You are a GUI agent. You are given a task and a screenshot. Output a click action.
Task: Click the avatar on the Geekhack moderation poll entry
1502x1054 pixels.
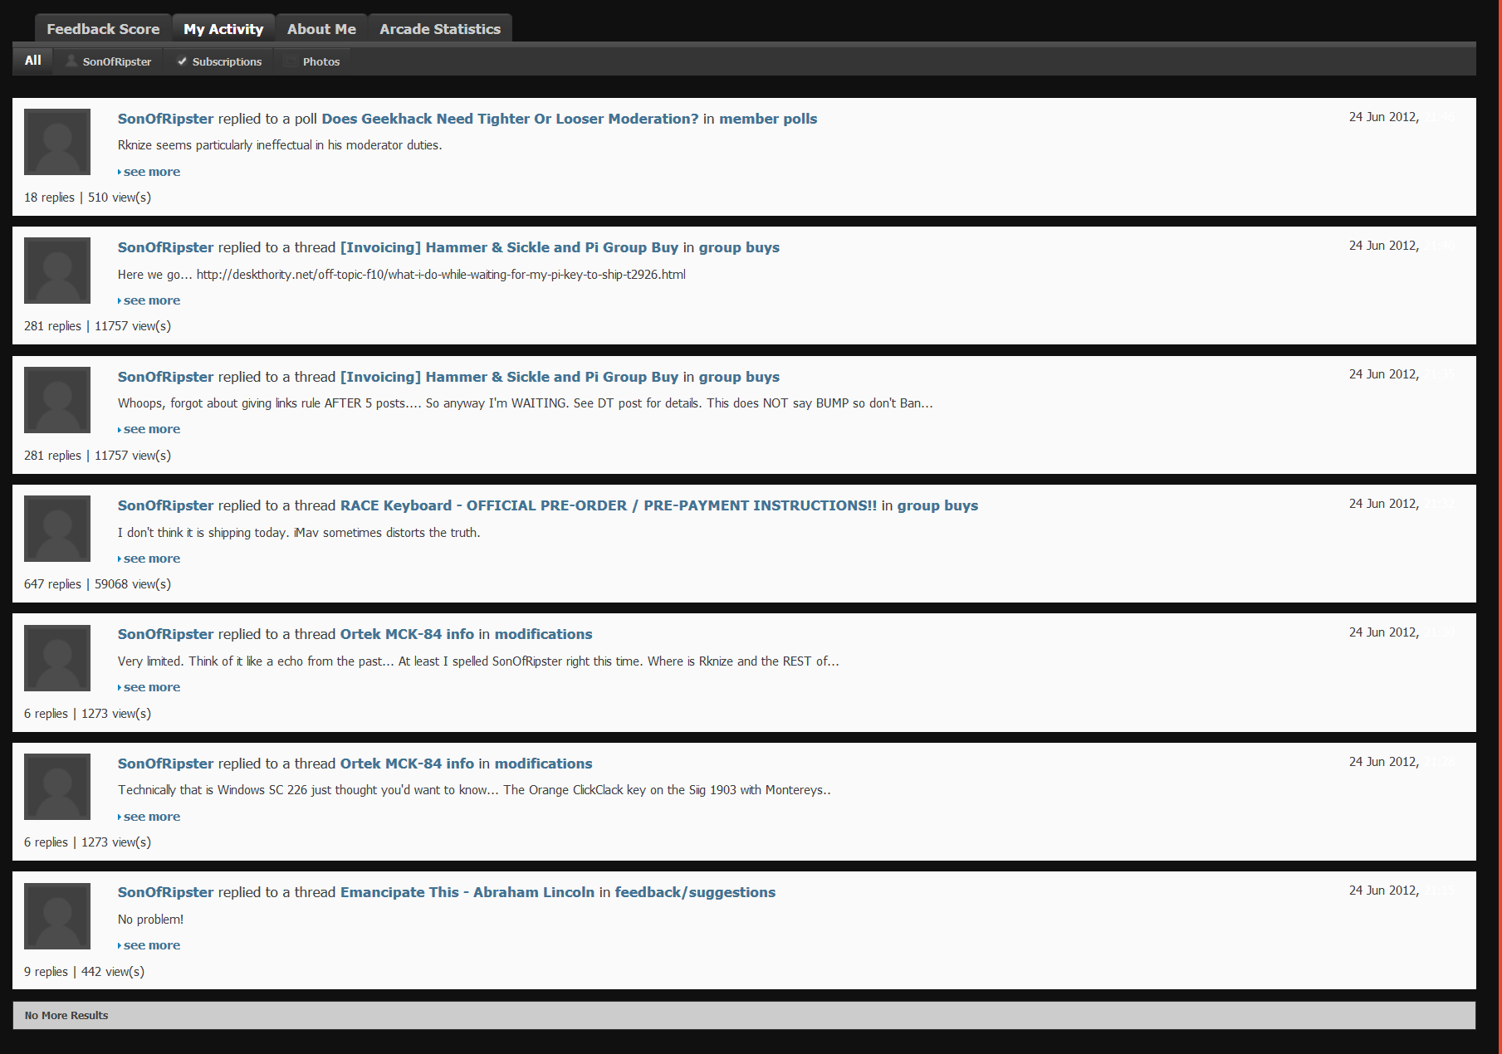(57, 142)
